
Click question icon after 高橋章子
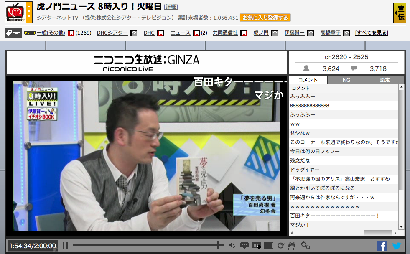coord(346,33)
